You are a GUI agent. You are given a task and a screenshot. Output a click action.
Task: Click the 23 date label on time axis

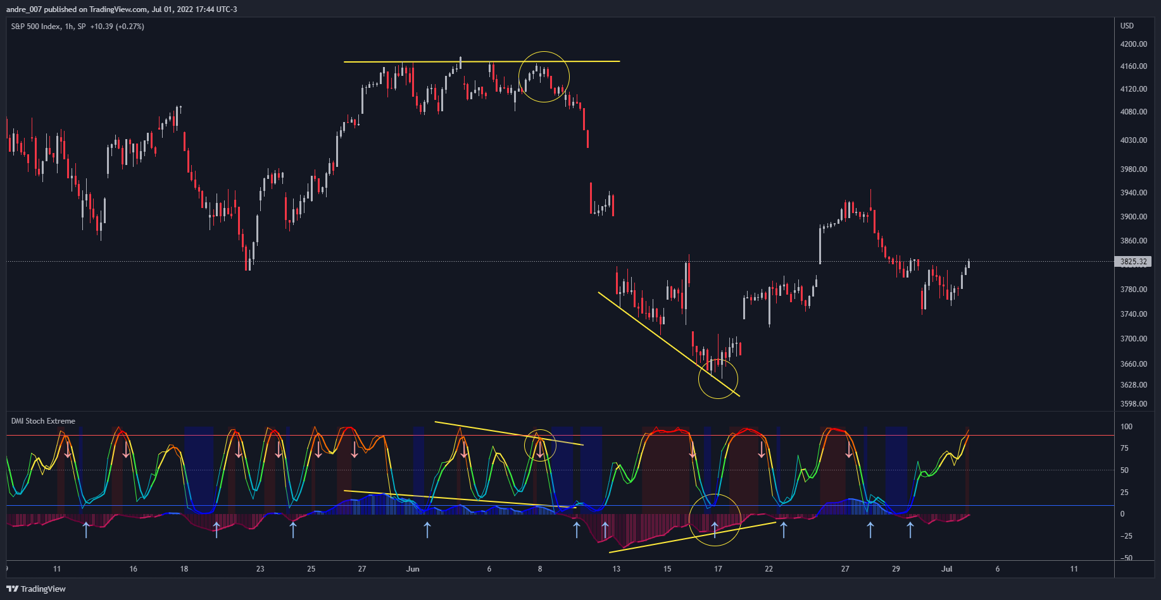point(260,569)
